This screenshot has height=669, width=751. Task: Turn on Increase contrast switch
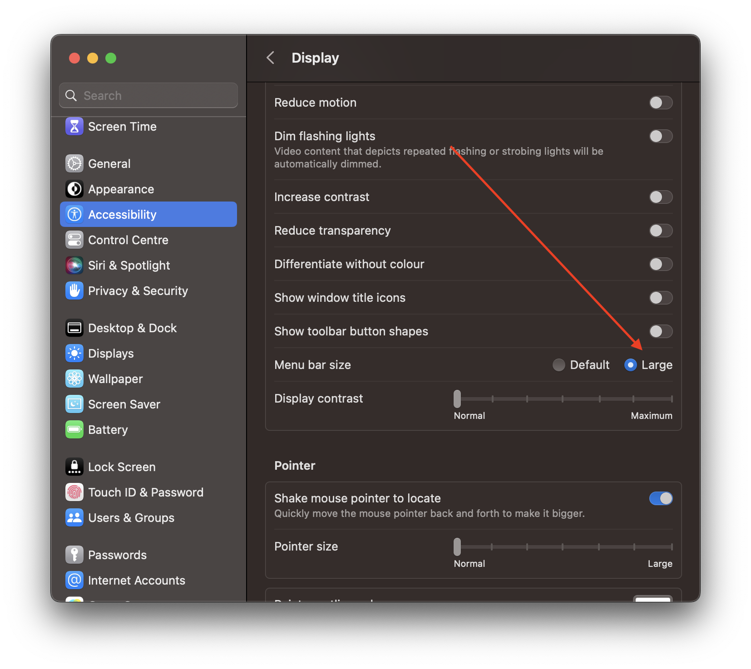660,197
